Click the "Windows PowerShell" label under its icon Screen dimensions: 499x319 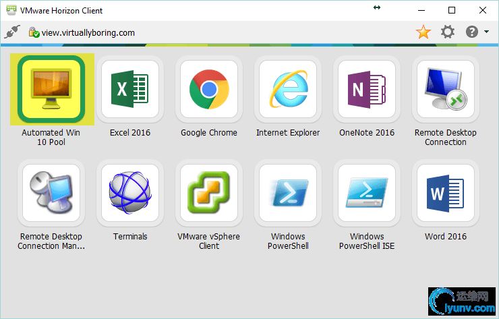click(288, 241)
